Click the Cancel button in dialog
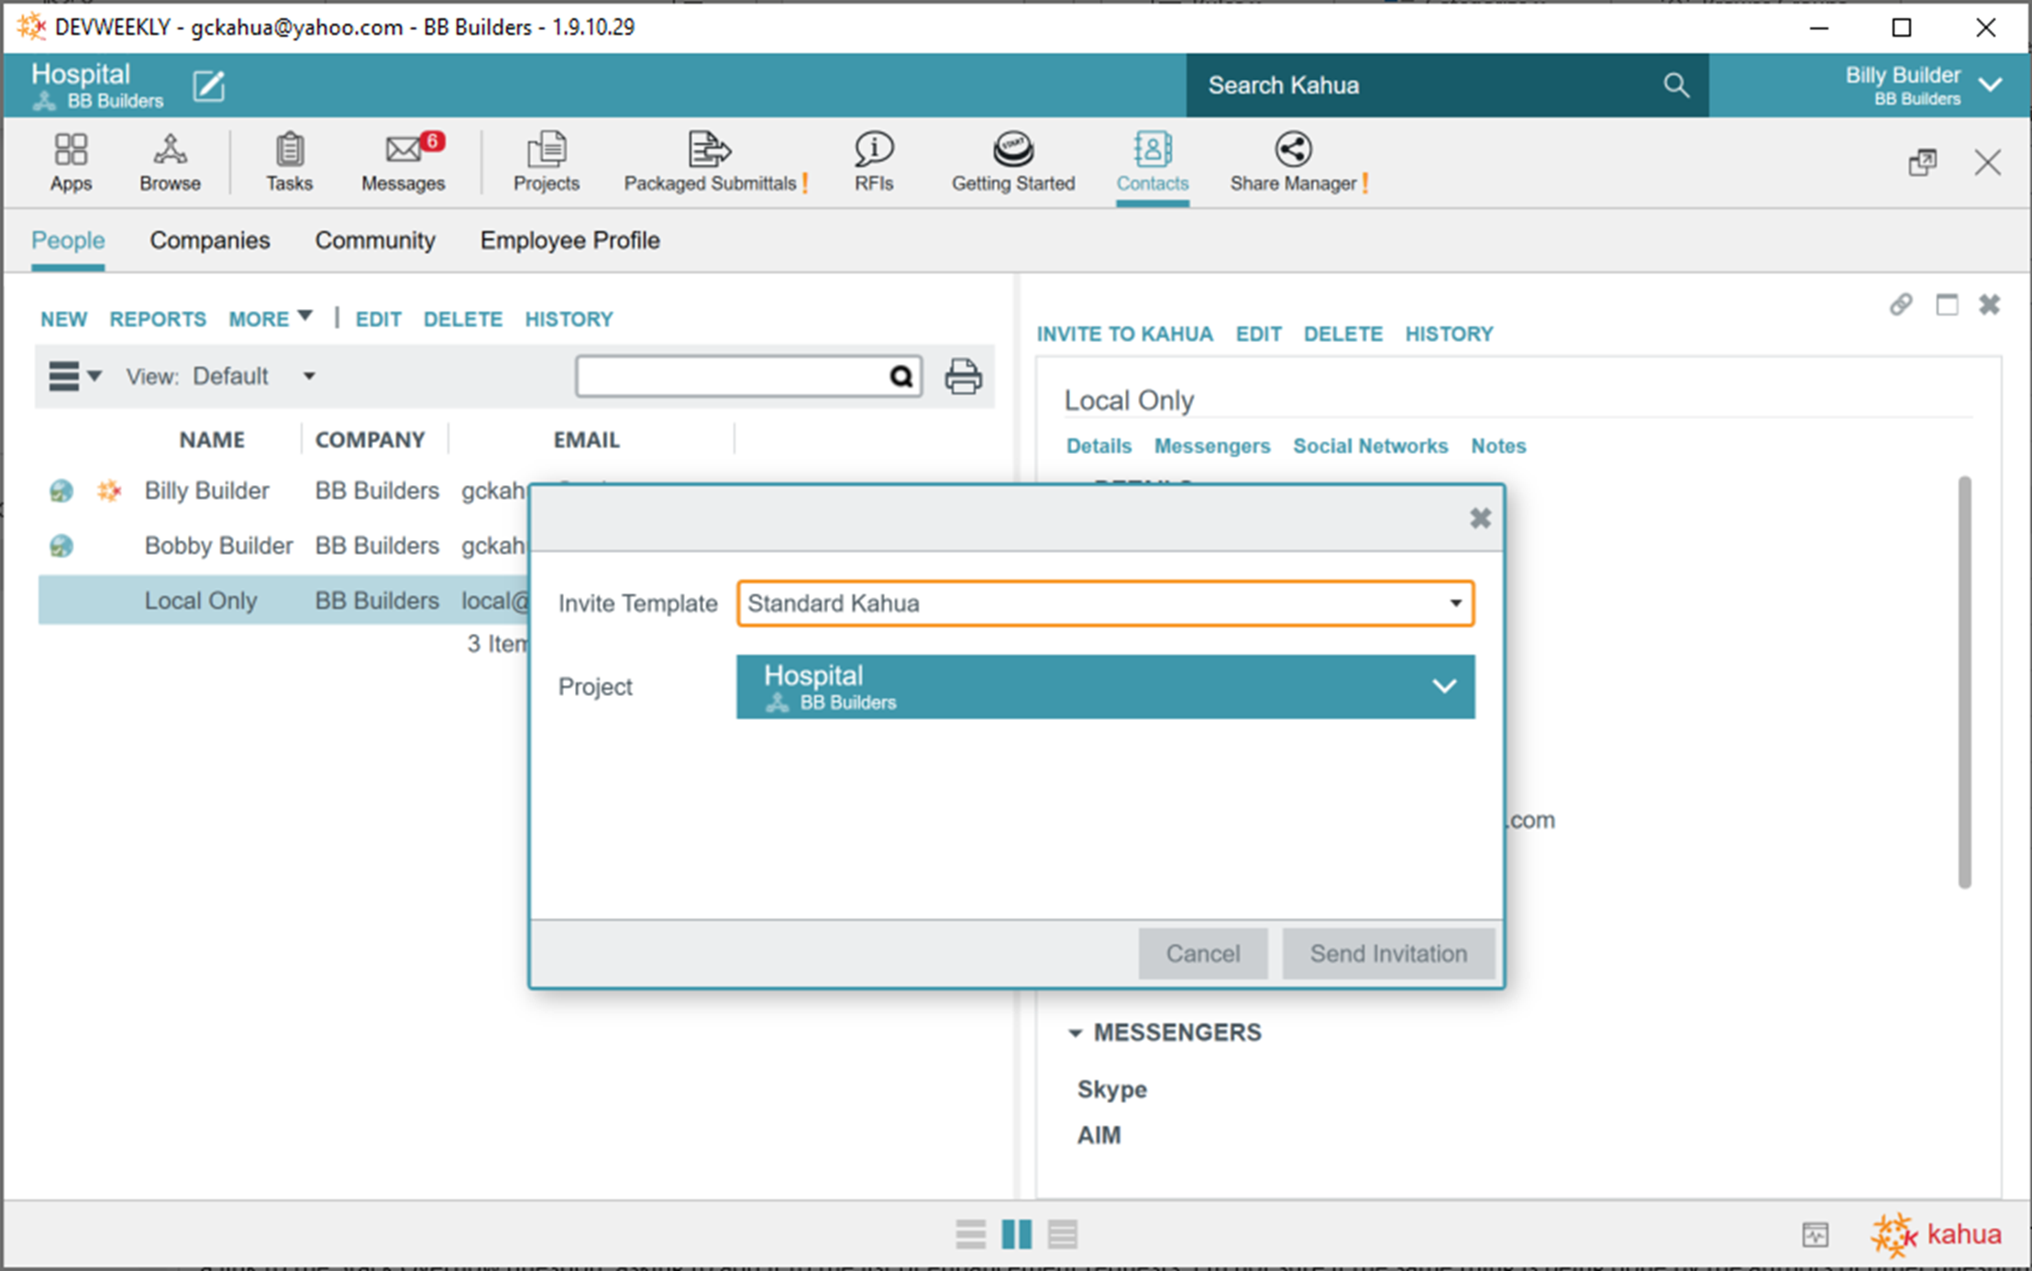Image resolution: width=2032 pixels, height=1271 pixels. point(1202,954)
